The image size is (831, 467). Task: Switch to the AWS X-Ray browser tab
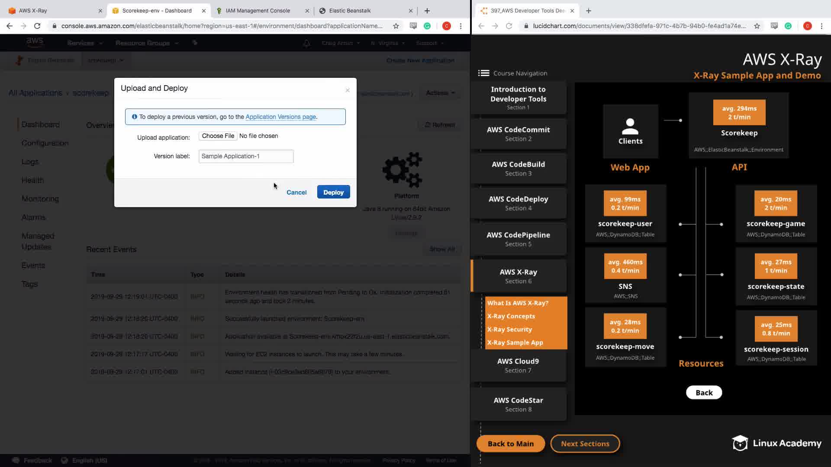33,10
